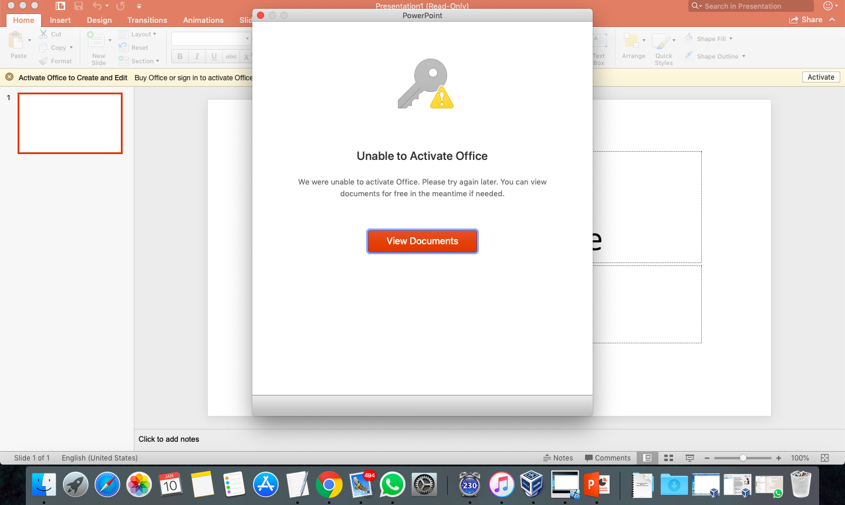Image resolution: width=845 pixels, height=505 pixels.
Task: Collapse the ribbon with the chevron
Action: coord(832,20)
